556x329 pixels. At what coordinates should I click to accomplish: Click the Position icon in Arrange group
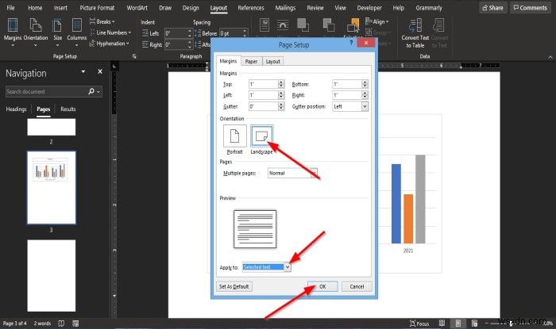pos(264,25)
